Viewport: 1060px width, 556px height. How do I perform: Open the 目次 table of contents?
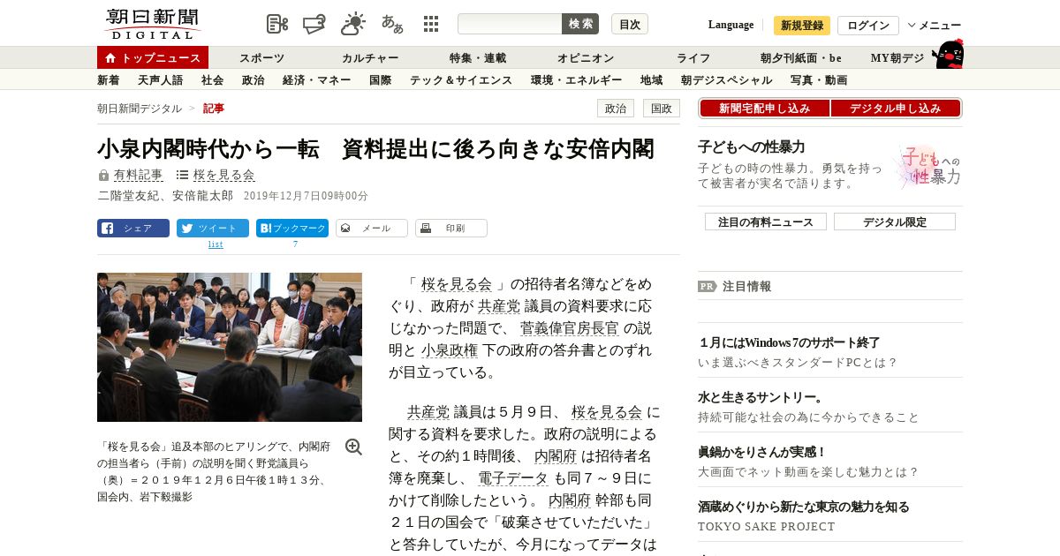coord(630,24)
